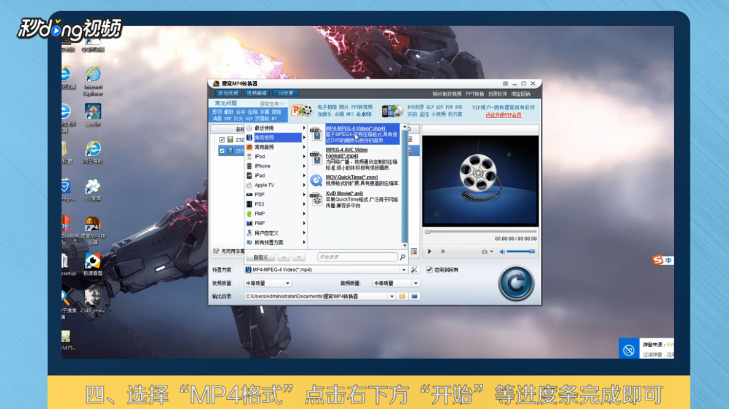729x409 pixels.
Task: Click the big round start conversion button
Action: tap(516, 284)
